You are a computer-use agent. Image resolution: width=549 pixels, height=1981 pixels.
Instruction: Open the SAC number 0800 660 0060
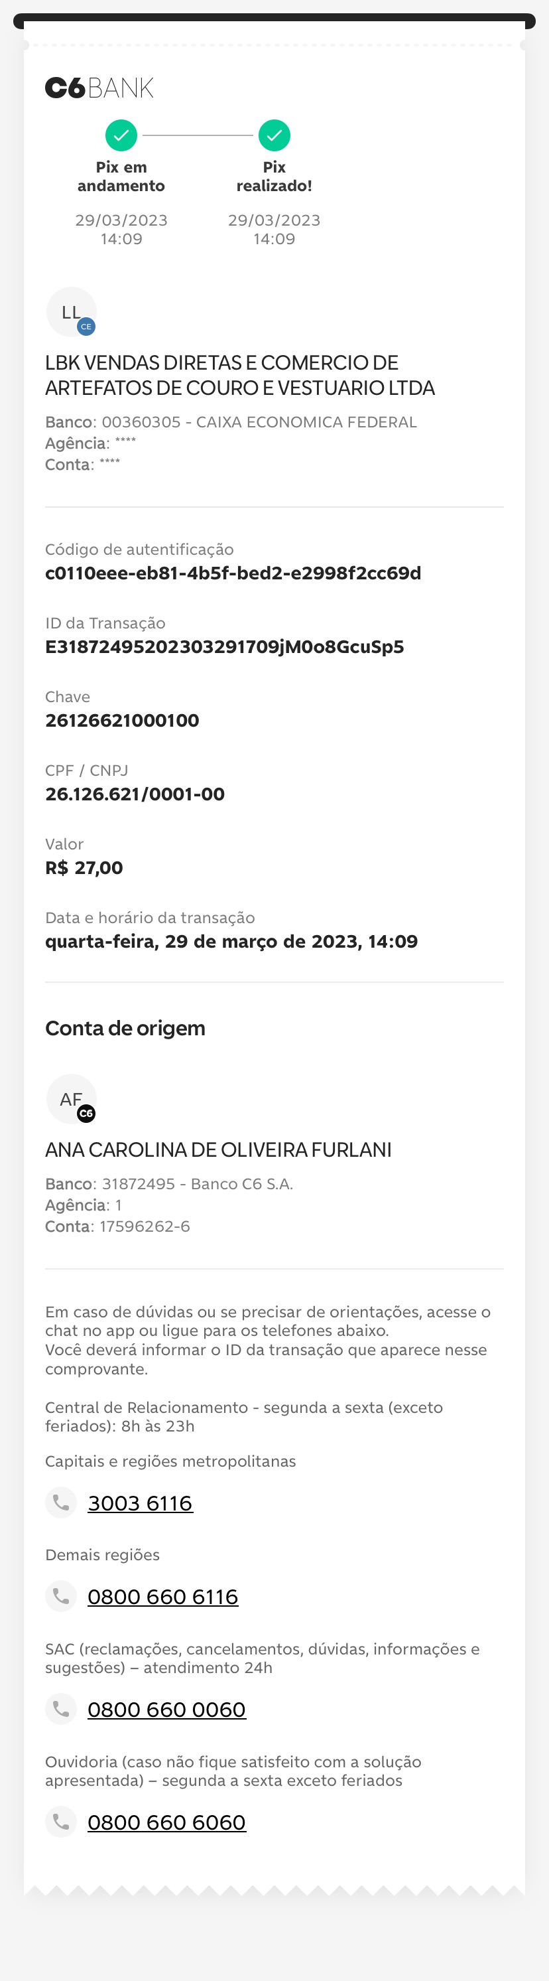[166, 1710]
